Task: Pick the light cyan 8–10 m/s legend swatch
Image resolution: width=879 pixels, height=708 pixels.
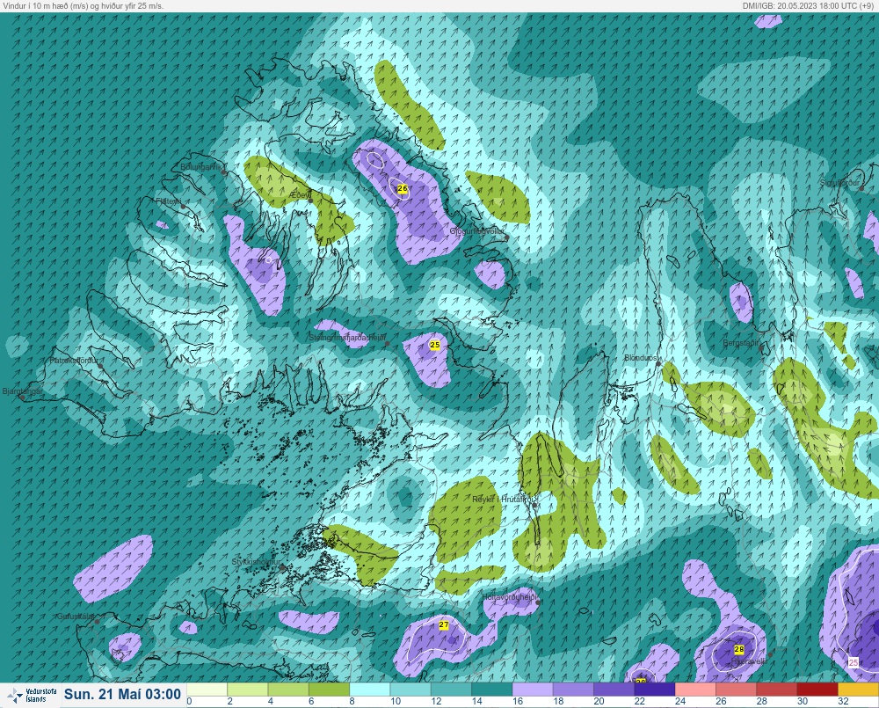Action: coord(369,689)
